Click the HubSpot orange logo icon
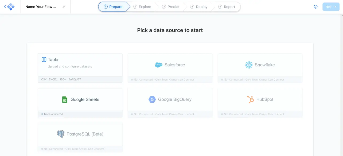The width and height of the screenshot is (343, 156). click(250, 99)
